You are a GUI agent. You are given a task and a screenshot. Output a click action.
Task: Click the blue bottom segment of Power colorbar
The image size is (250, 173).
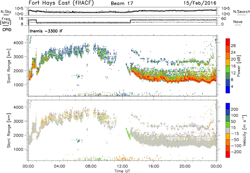[228, 90]
